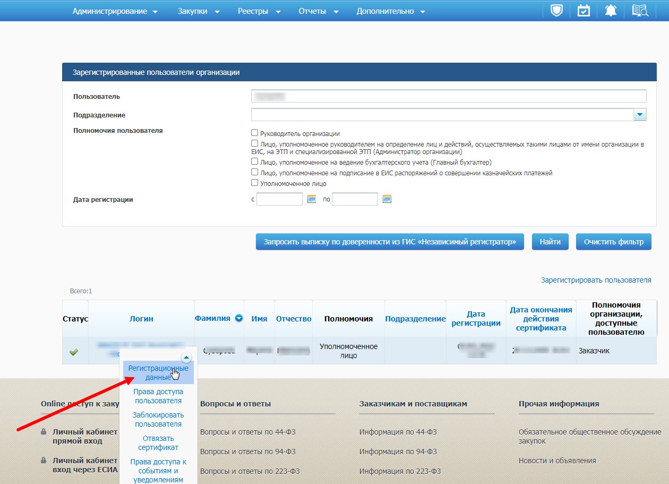Viewport: 669px width, 484px height.
Task: Check the Руководитель организации checkbox
Action: (255, 133)
